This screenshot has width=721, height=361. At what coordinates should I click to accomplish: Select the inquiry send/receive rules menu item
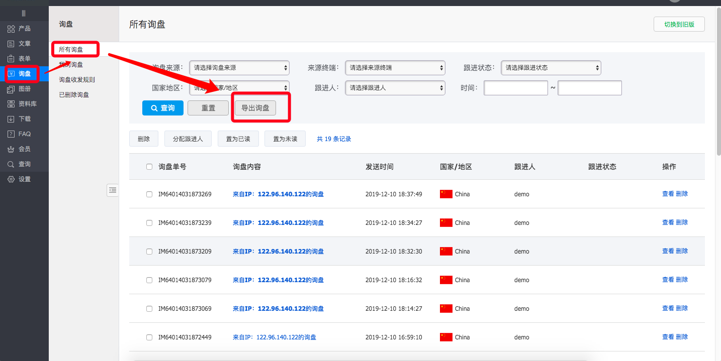[77, 79]
